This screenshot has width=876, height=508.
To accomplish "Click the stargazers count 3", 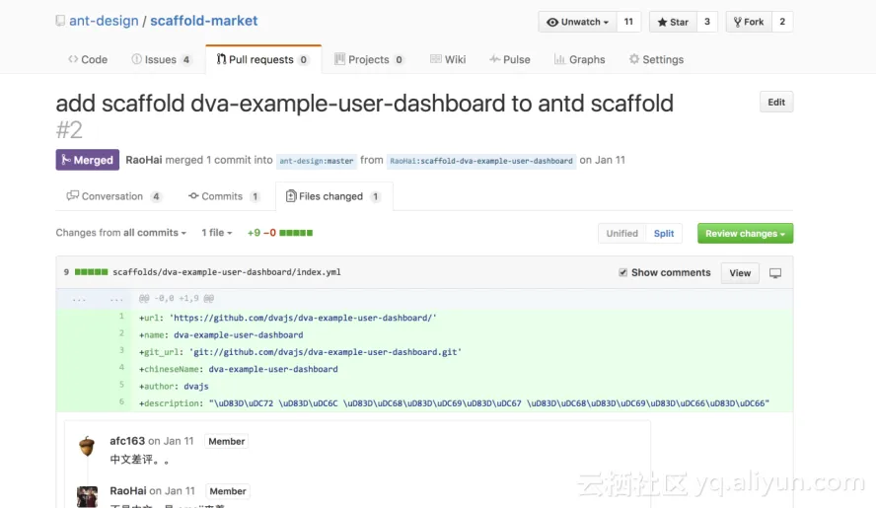I will coord(706,22).
